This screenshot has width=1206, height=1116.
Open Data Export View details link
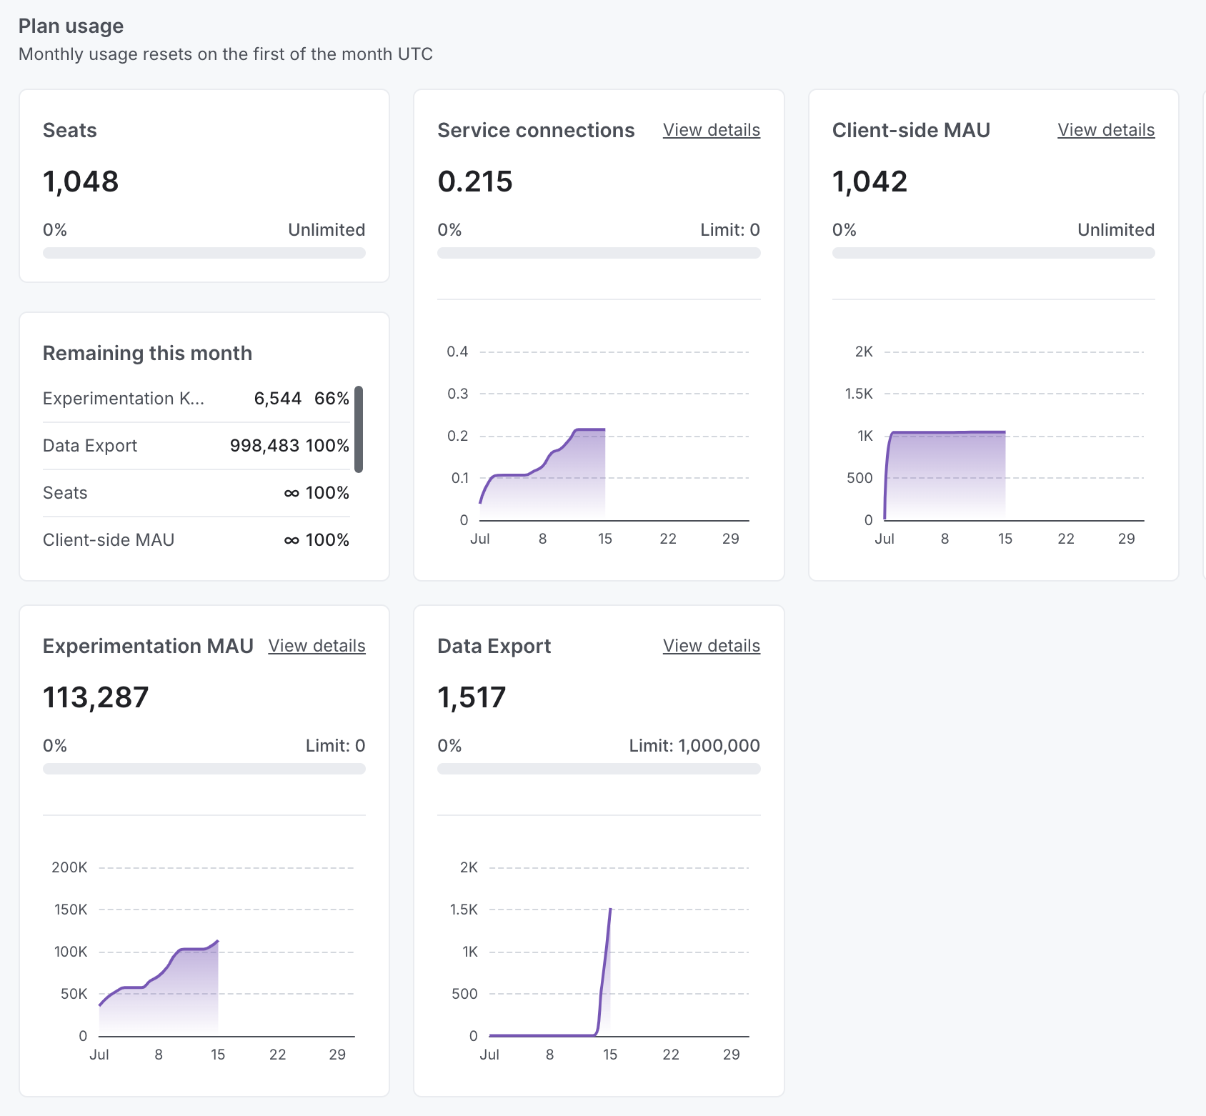pyautogui.click(x=711, y=646)
